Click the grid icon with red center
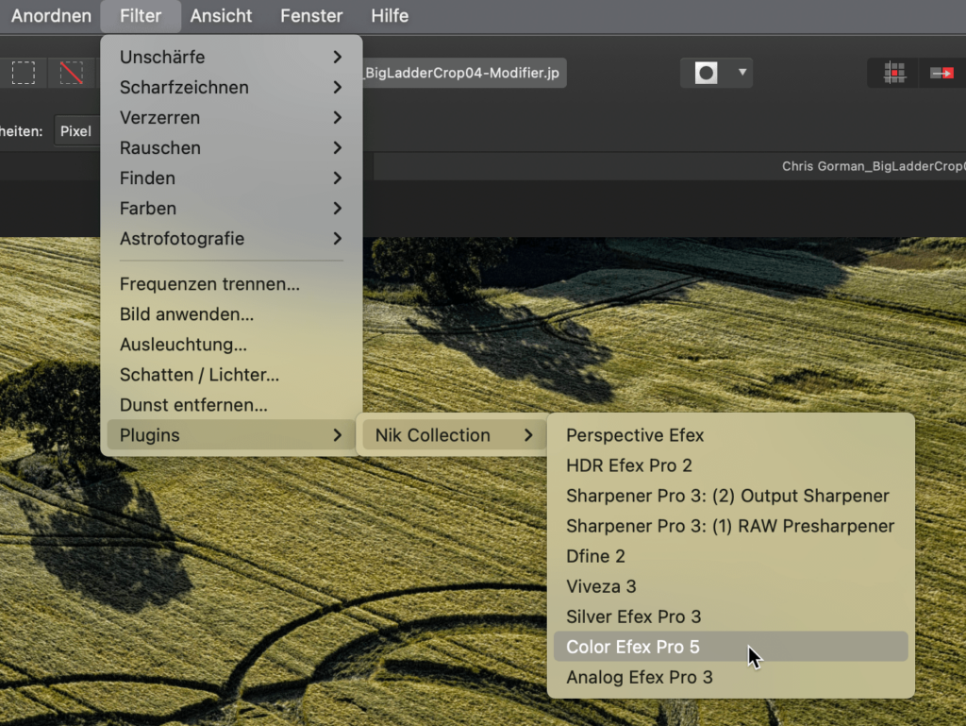 (894, 73)
